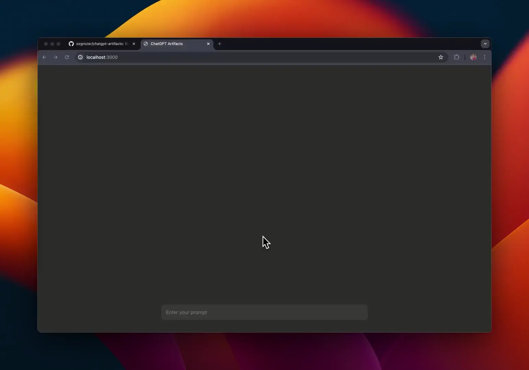This screenshot has width=529, height=370.
Task: Open the tab search chevron at top right
Action: click(485, 44)
